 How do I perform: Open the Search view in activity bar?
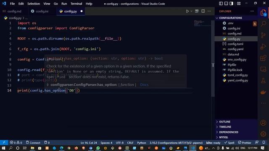263,23
